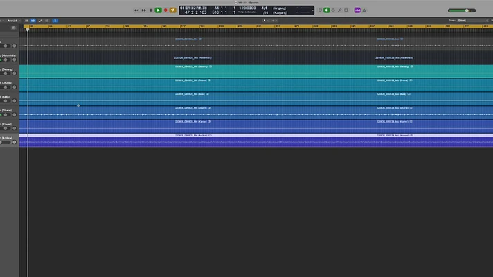Viewport: 493px width, 277px height.
Task: Select the teal Gesang audio region
Action: 256,71
